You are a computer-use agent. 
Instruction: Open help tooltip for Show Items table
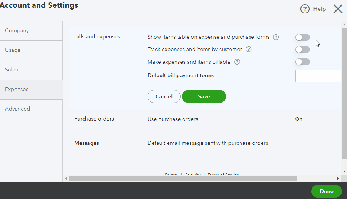click(x=276, y=37)
